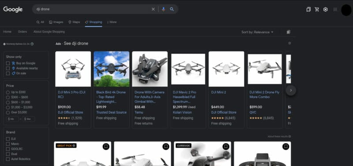Switch to the Maps tab
353x166 pixels.
point(74,22)
